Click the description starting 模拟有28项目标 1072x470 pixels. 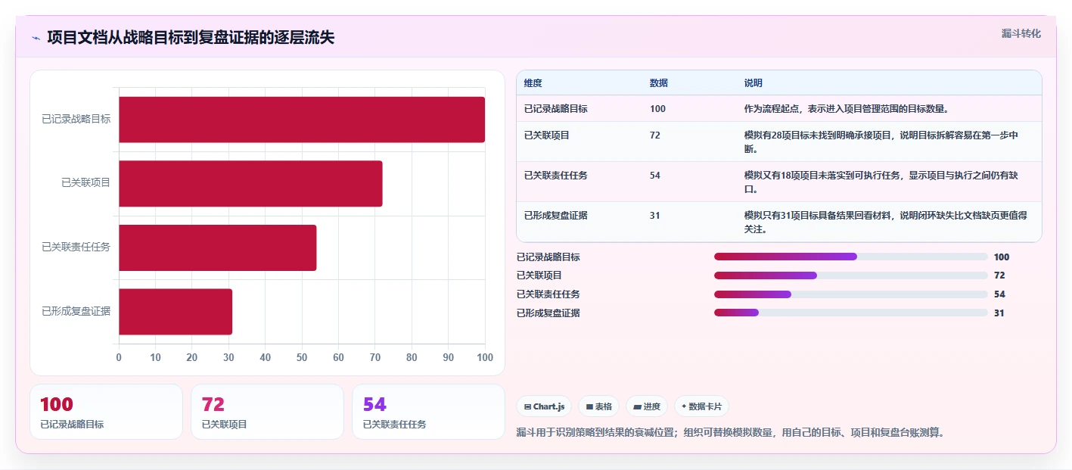pos(881,142)
